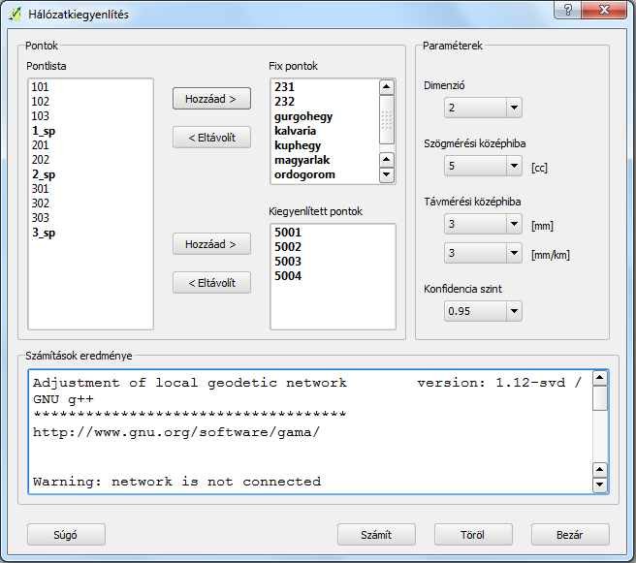Click the Bezár button
This screenshot has width=636, height=563.
coord(570,535)
